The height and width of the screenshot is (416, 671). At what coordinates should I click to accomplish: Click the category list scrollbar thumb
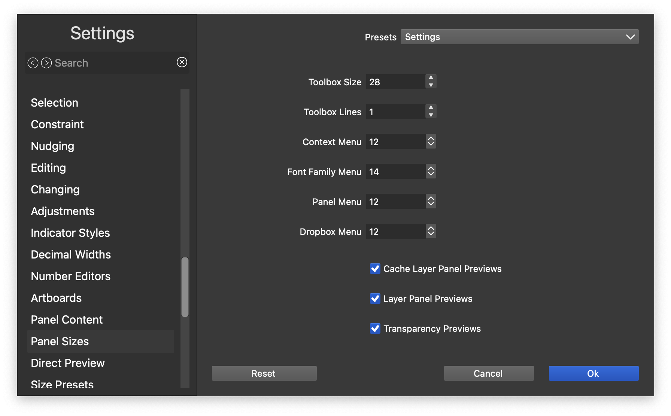185,287
